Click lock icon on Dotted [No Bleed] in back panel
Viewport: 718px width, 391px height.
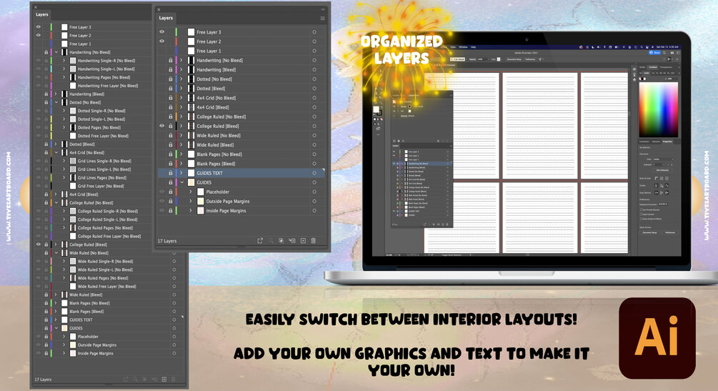pos(46,102)
